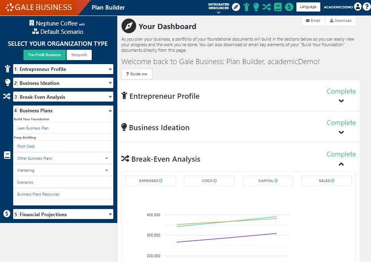Expand the Break-Even Analysis sidebar section
371x262 pixels.
(x=63, y=97)
